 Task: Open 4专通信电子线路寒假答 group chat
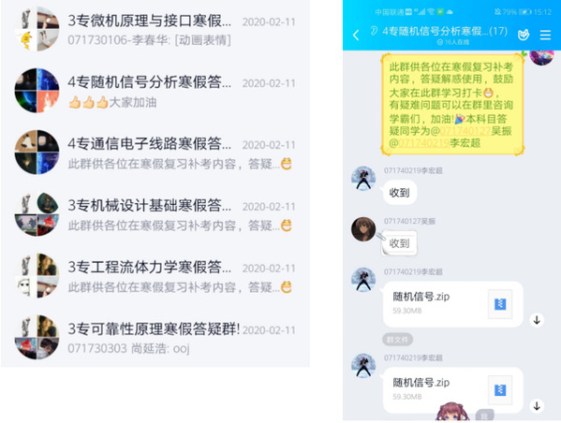pos(155,153)
